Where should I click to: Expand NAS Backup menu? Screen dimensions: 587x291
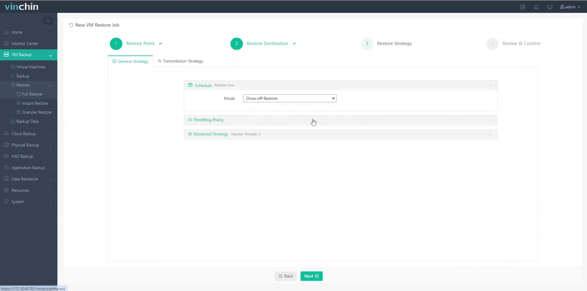29,156
